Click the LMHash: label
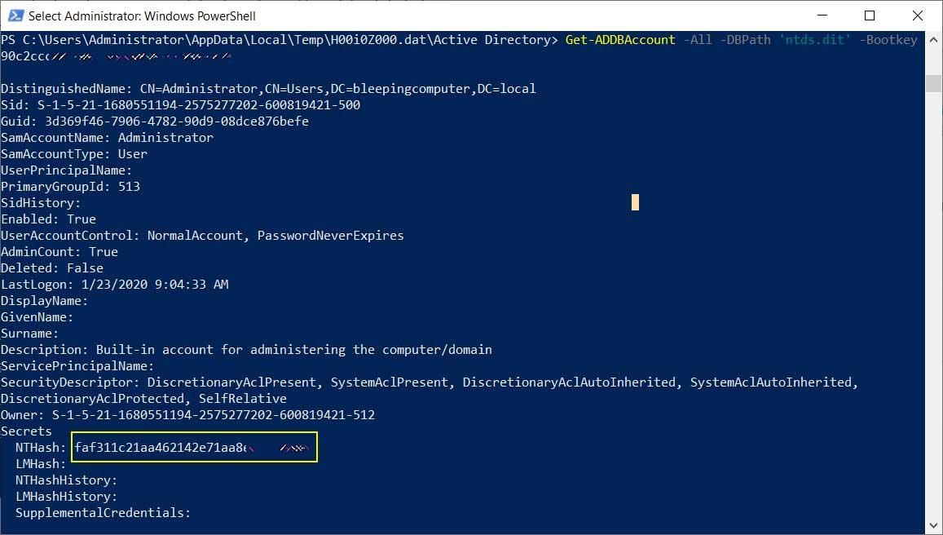Viewport: 943px width, 535px height. tap(41, 463)
